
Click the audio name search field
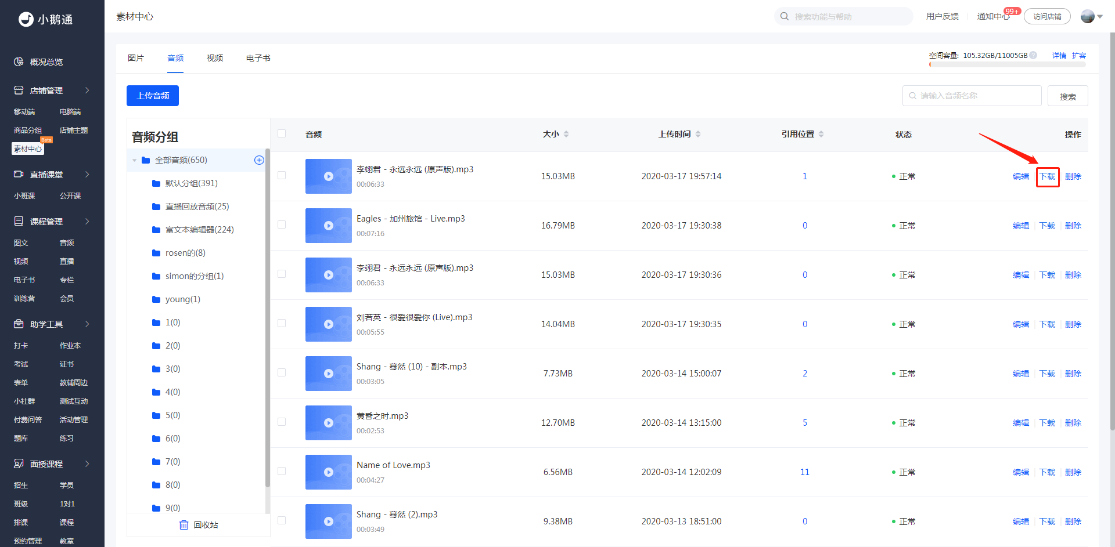pos(972,96)
